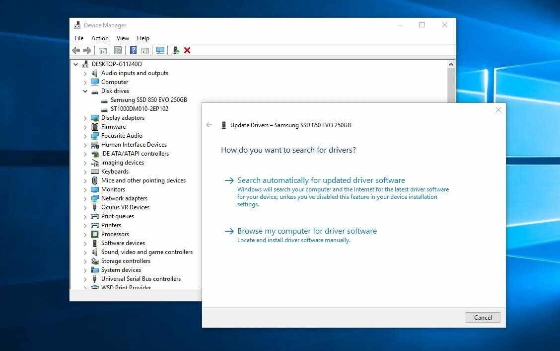Open Properties from the toolbar icon

118,50
